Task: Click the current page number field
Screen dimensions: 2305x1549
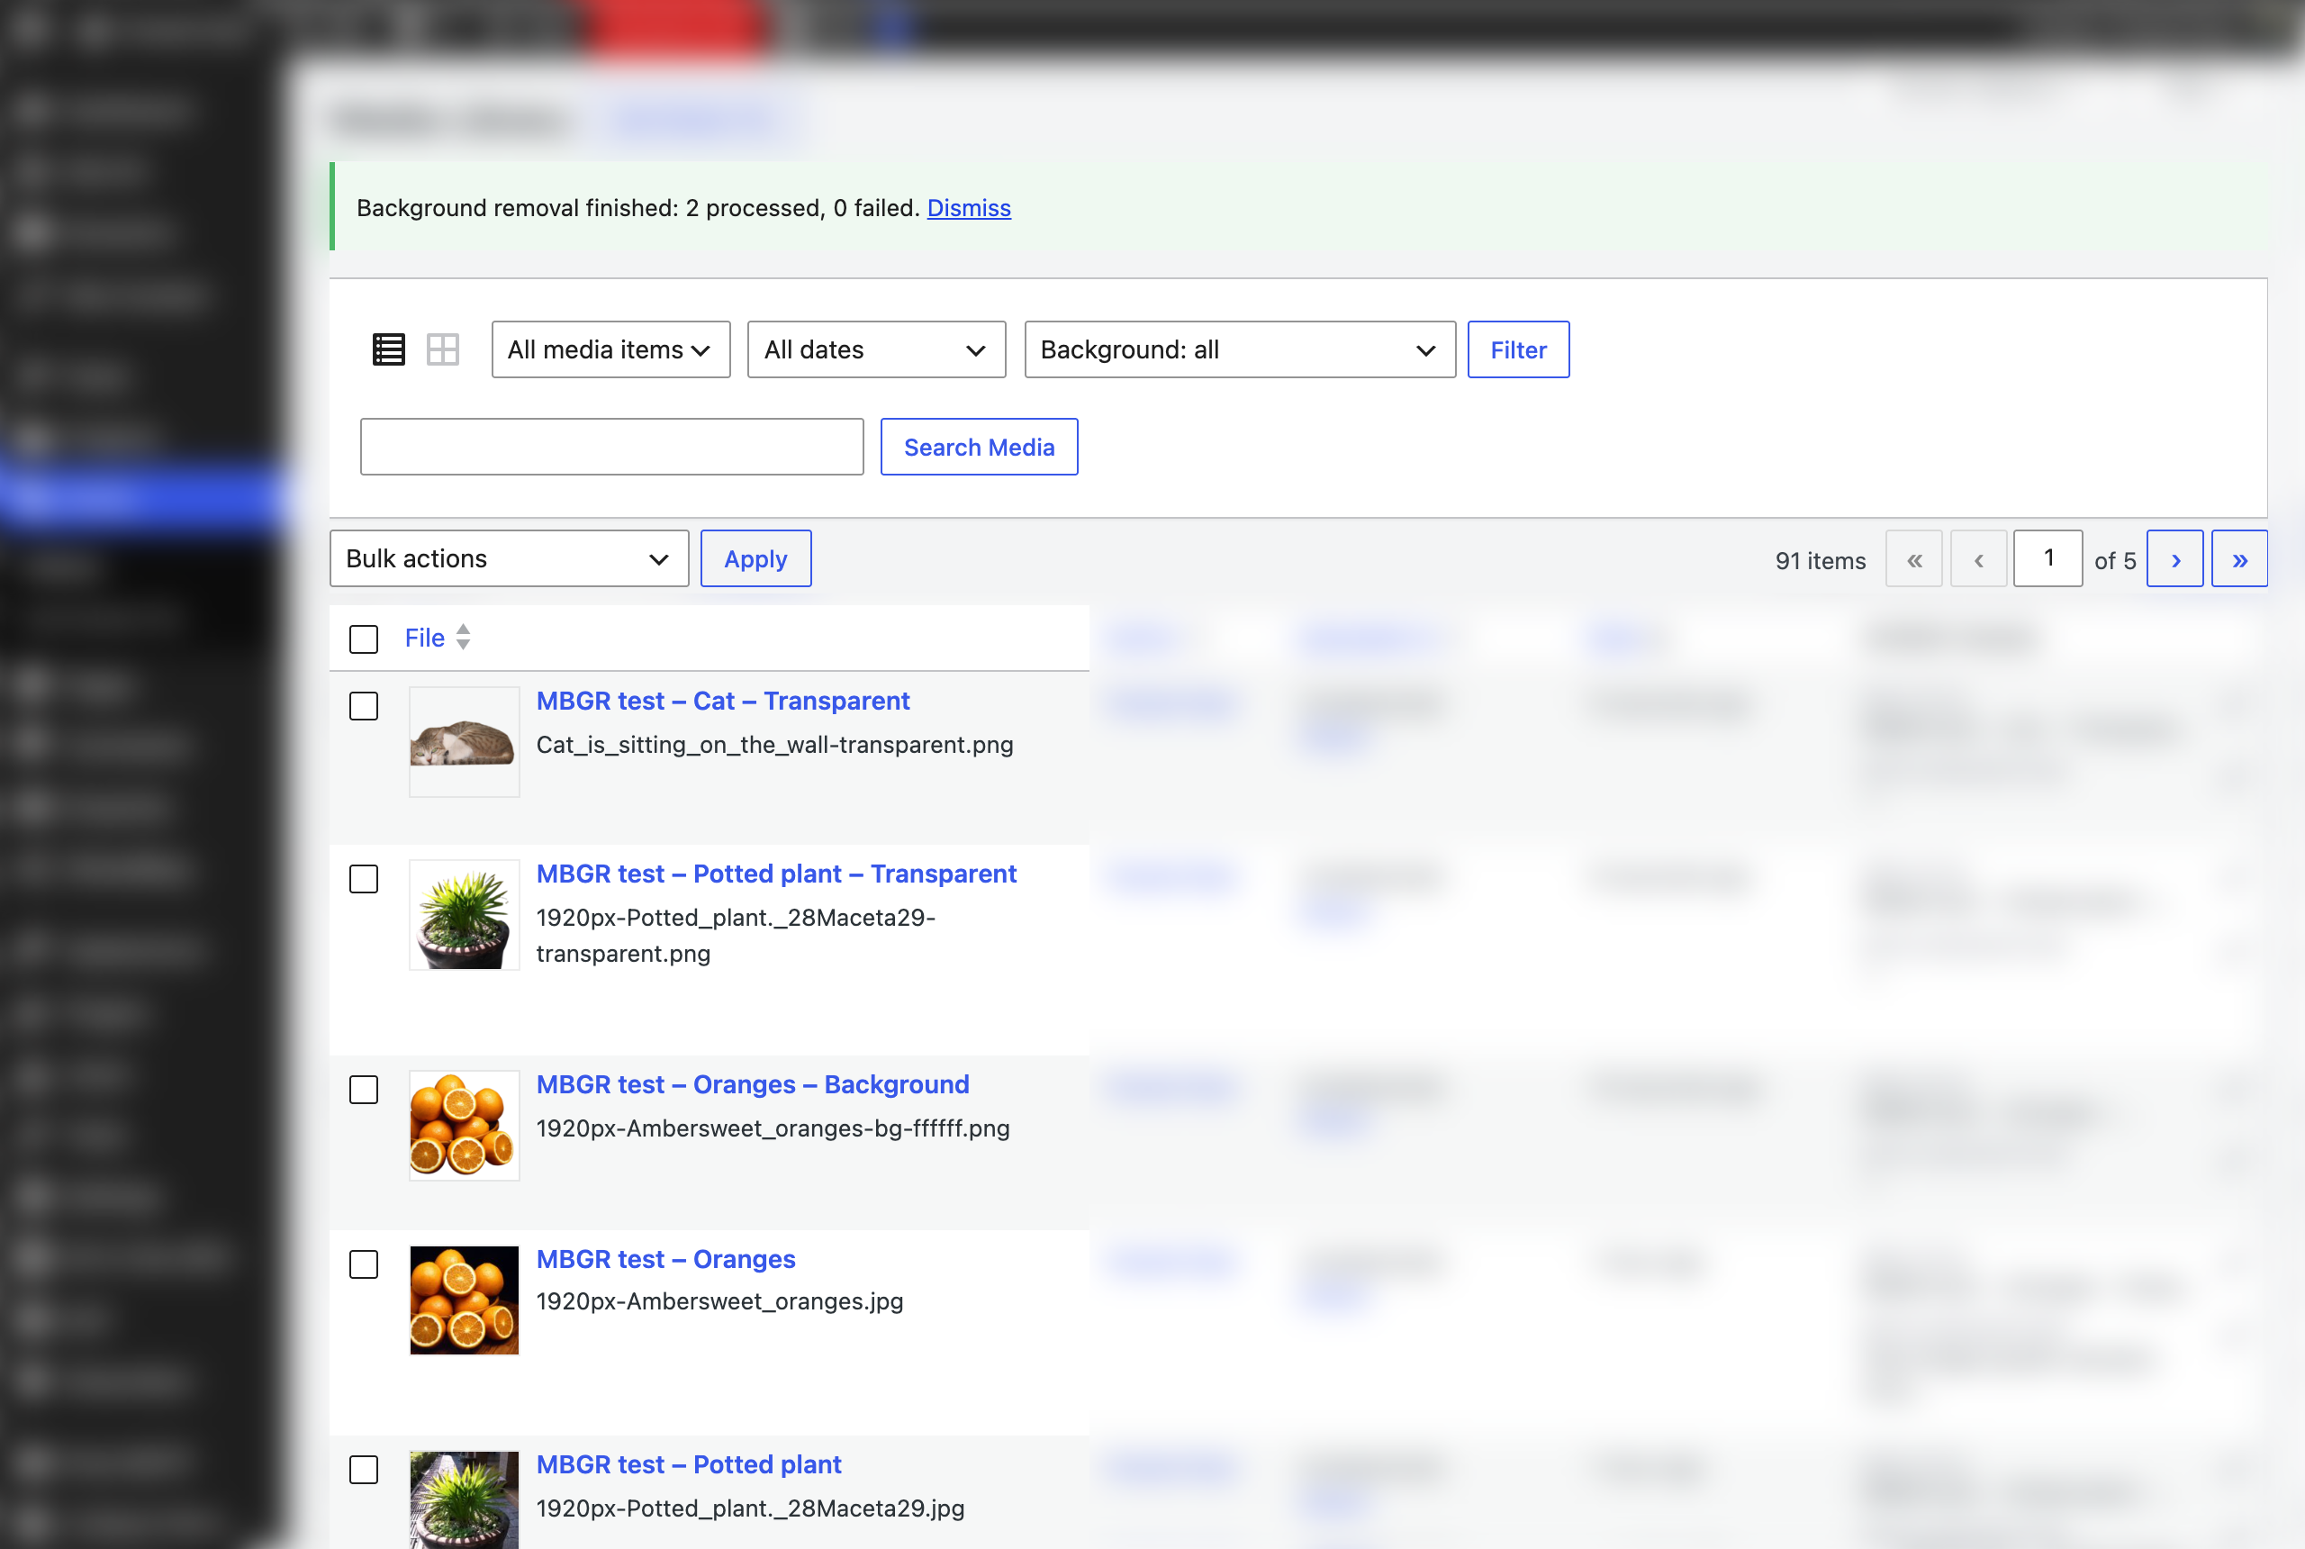Action: point(2047,559)
